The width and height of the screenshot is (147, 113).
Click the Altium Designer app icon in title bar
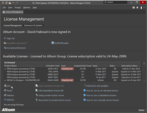[x=3, y=3]
